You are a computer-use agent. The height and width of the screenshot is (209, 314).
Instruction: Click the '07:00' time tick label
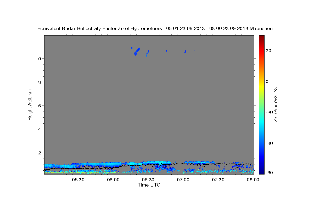click(x=183, y=180)
